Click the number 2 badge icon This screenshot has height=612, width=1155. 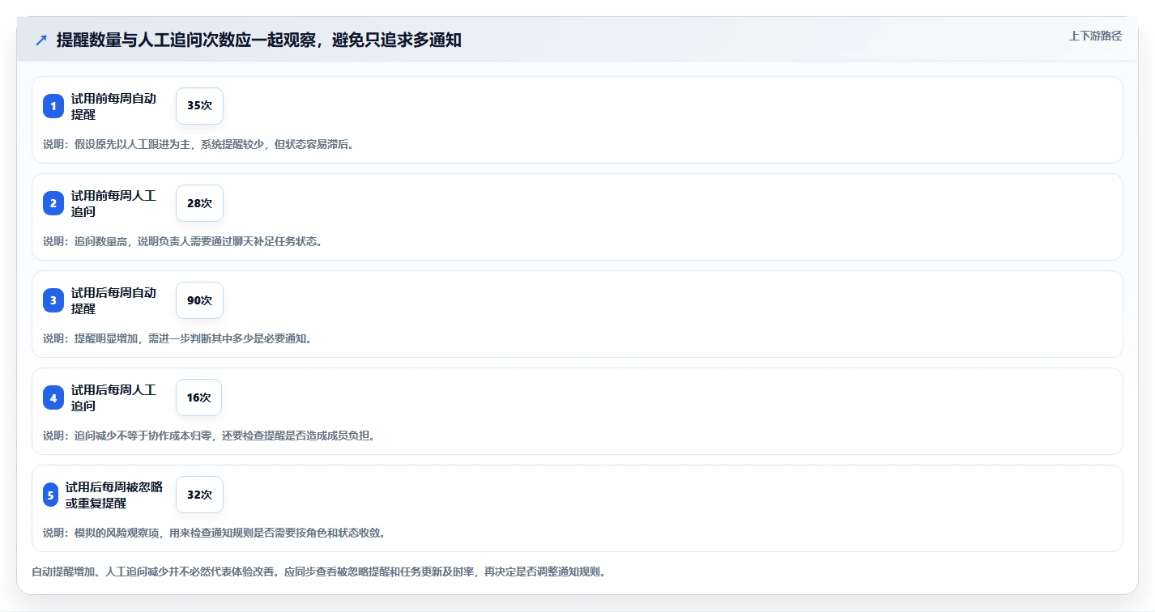click(53, 203)
